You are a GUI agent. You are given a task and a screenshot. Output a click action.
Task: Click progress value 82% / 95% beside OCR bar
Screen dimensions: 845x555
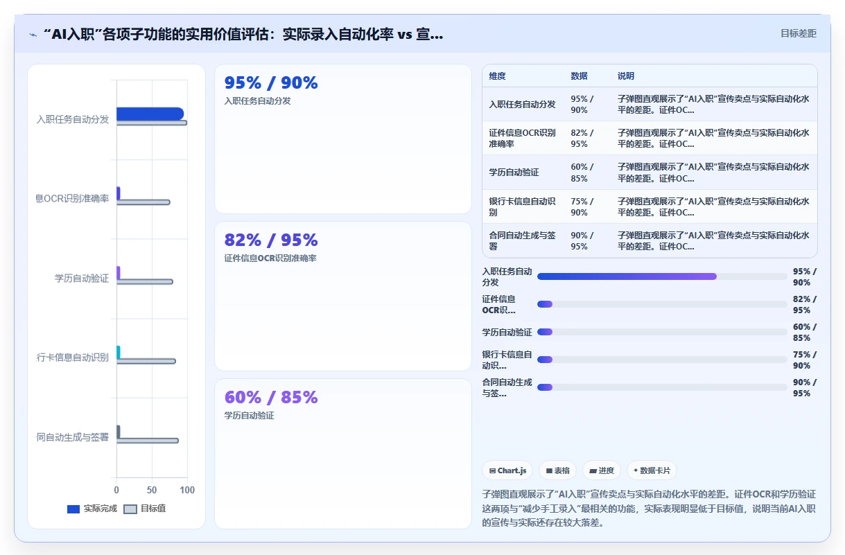click(805, 305)
